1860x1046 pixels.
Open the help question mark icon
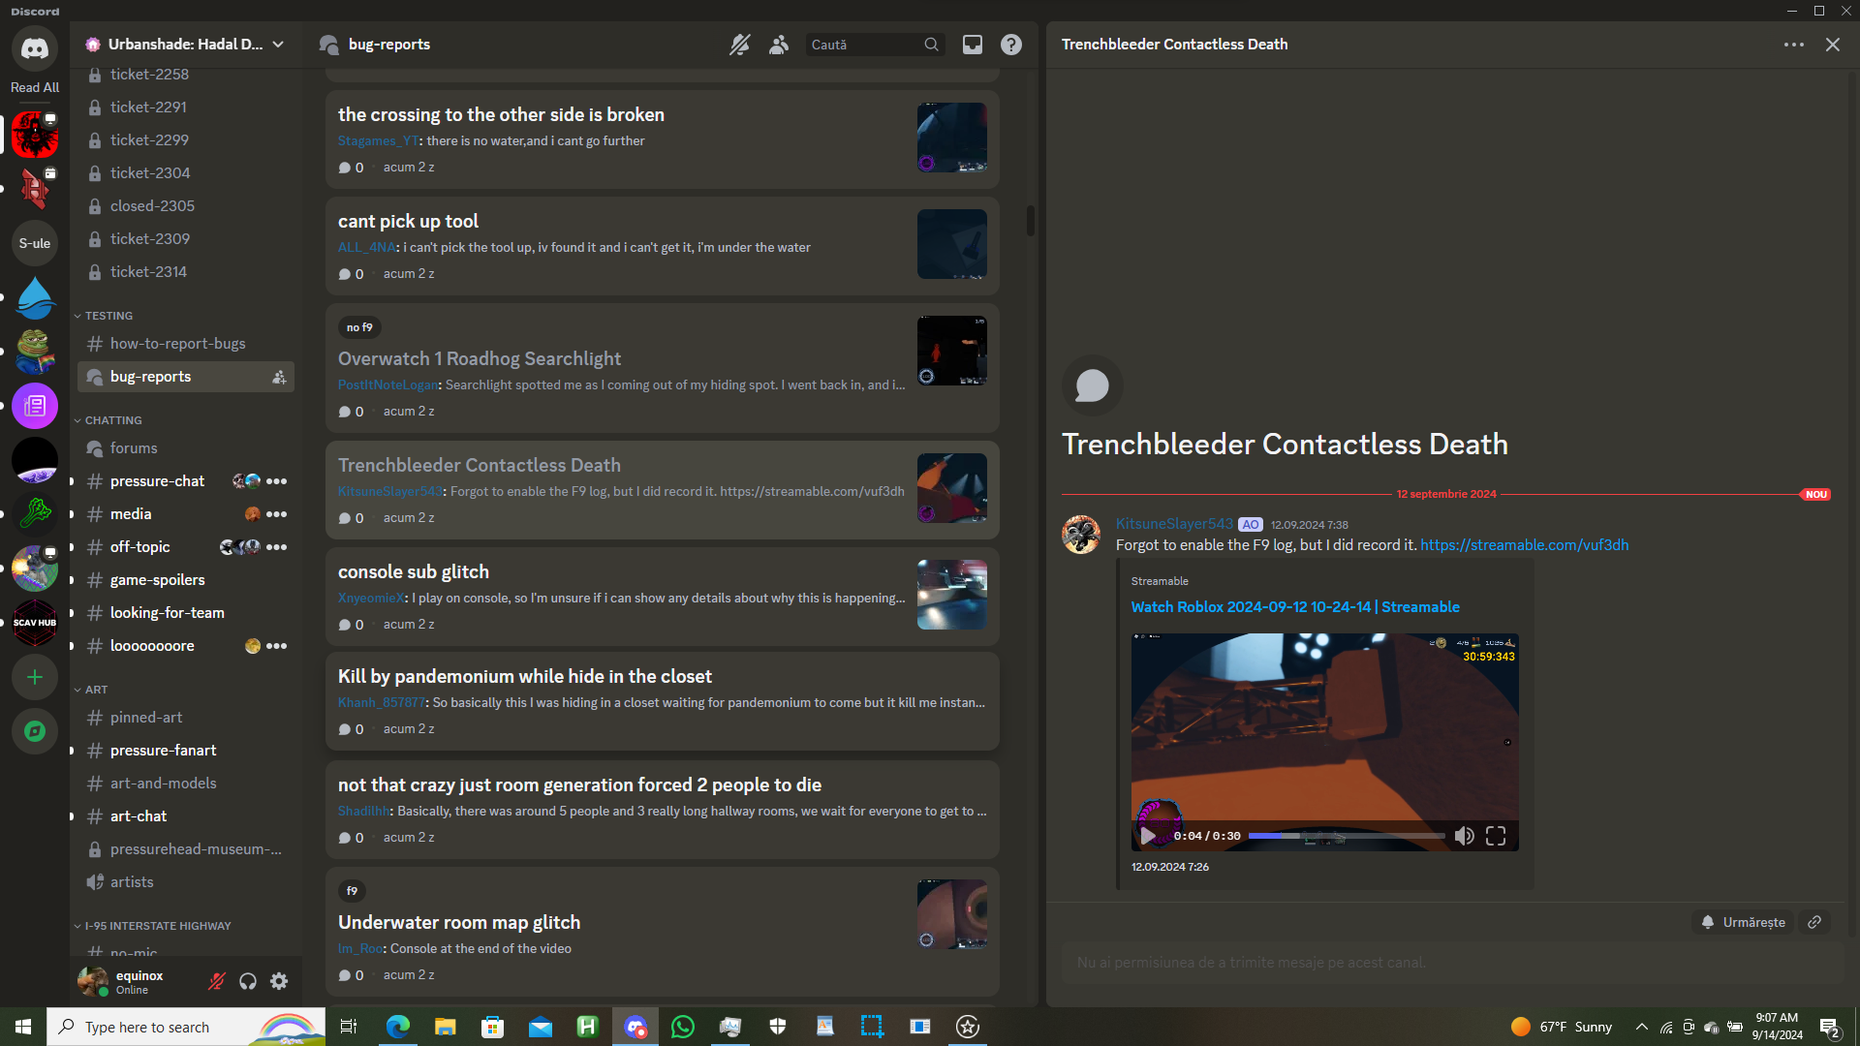(1010, 45)
